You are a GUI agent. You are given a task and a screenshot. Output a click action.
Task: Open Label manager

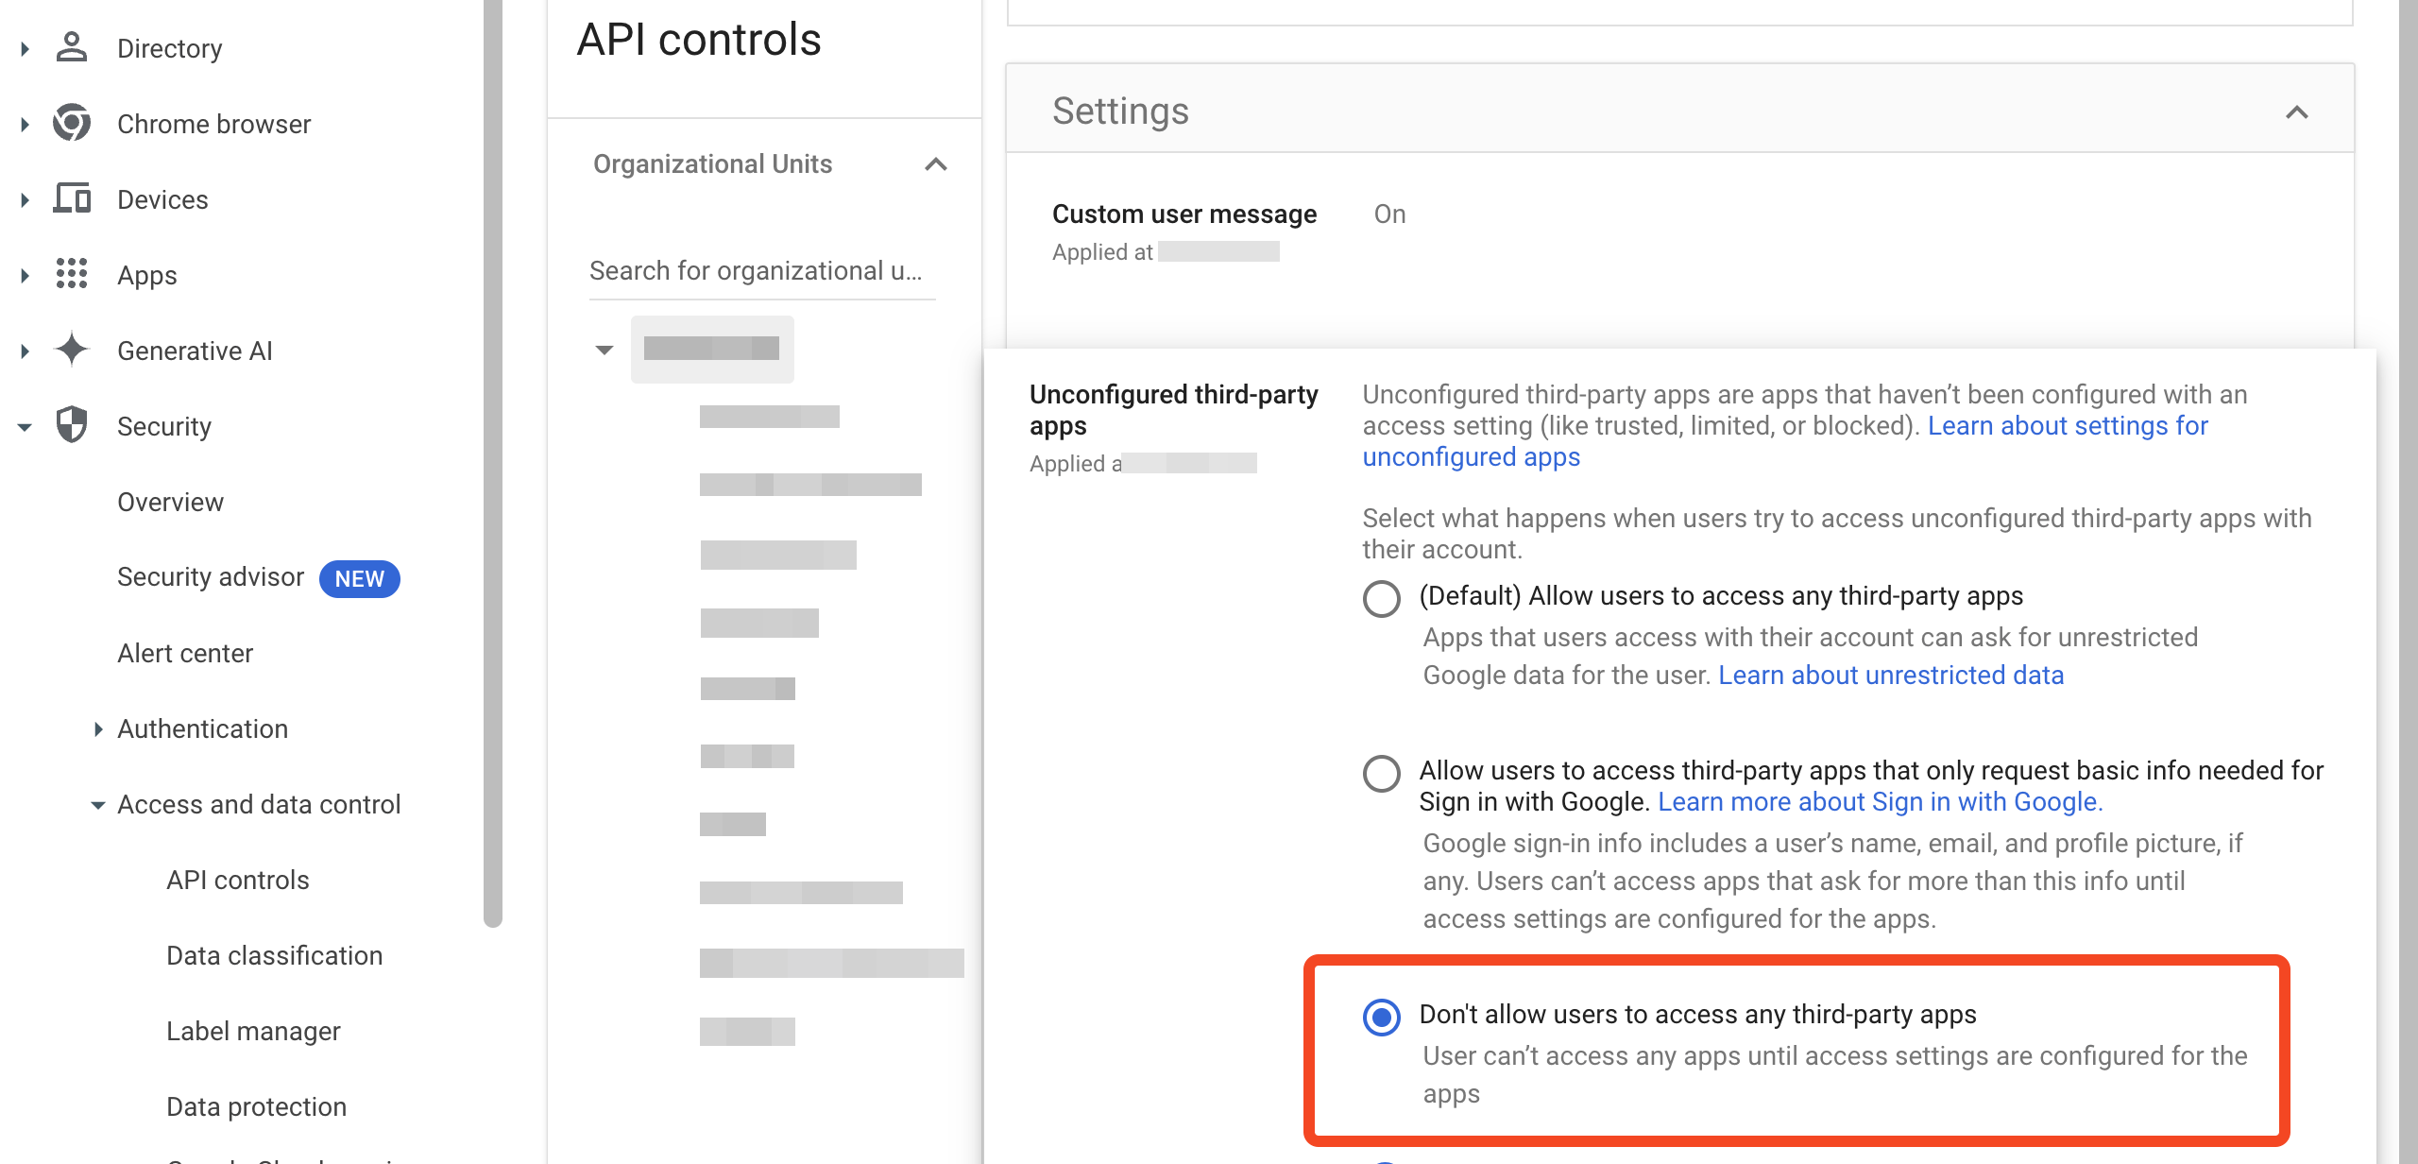(254, 1031)
